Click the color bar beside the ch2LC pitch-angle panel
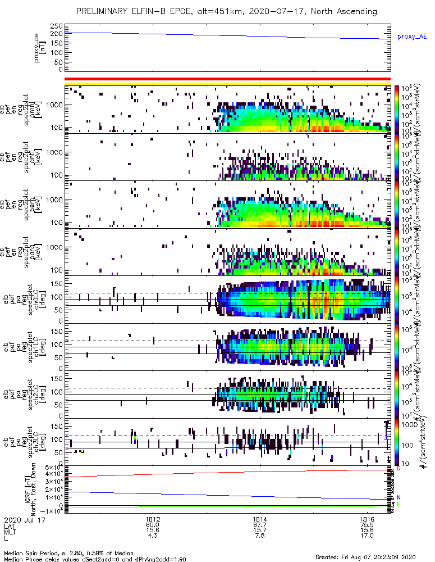 (396, 395)
